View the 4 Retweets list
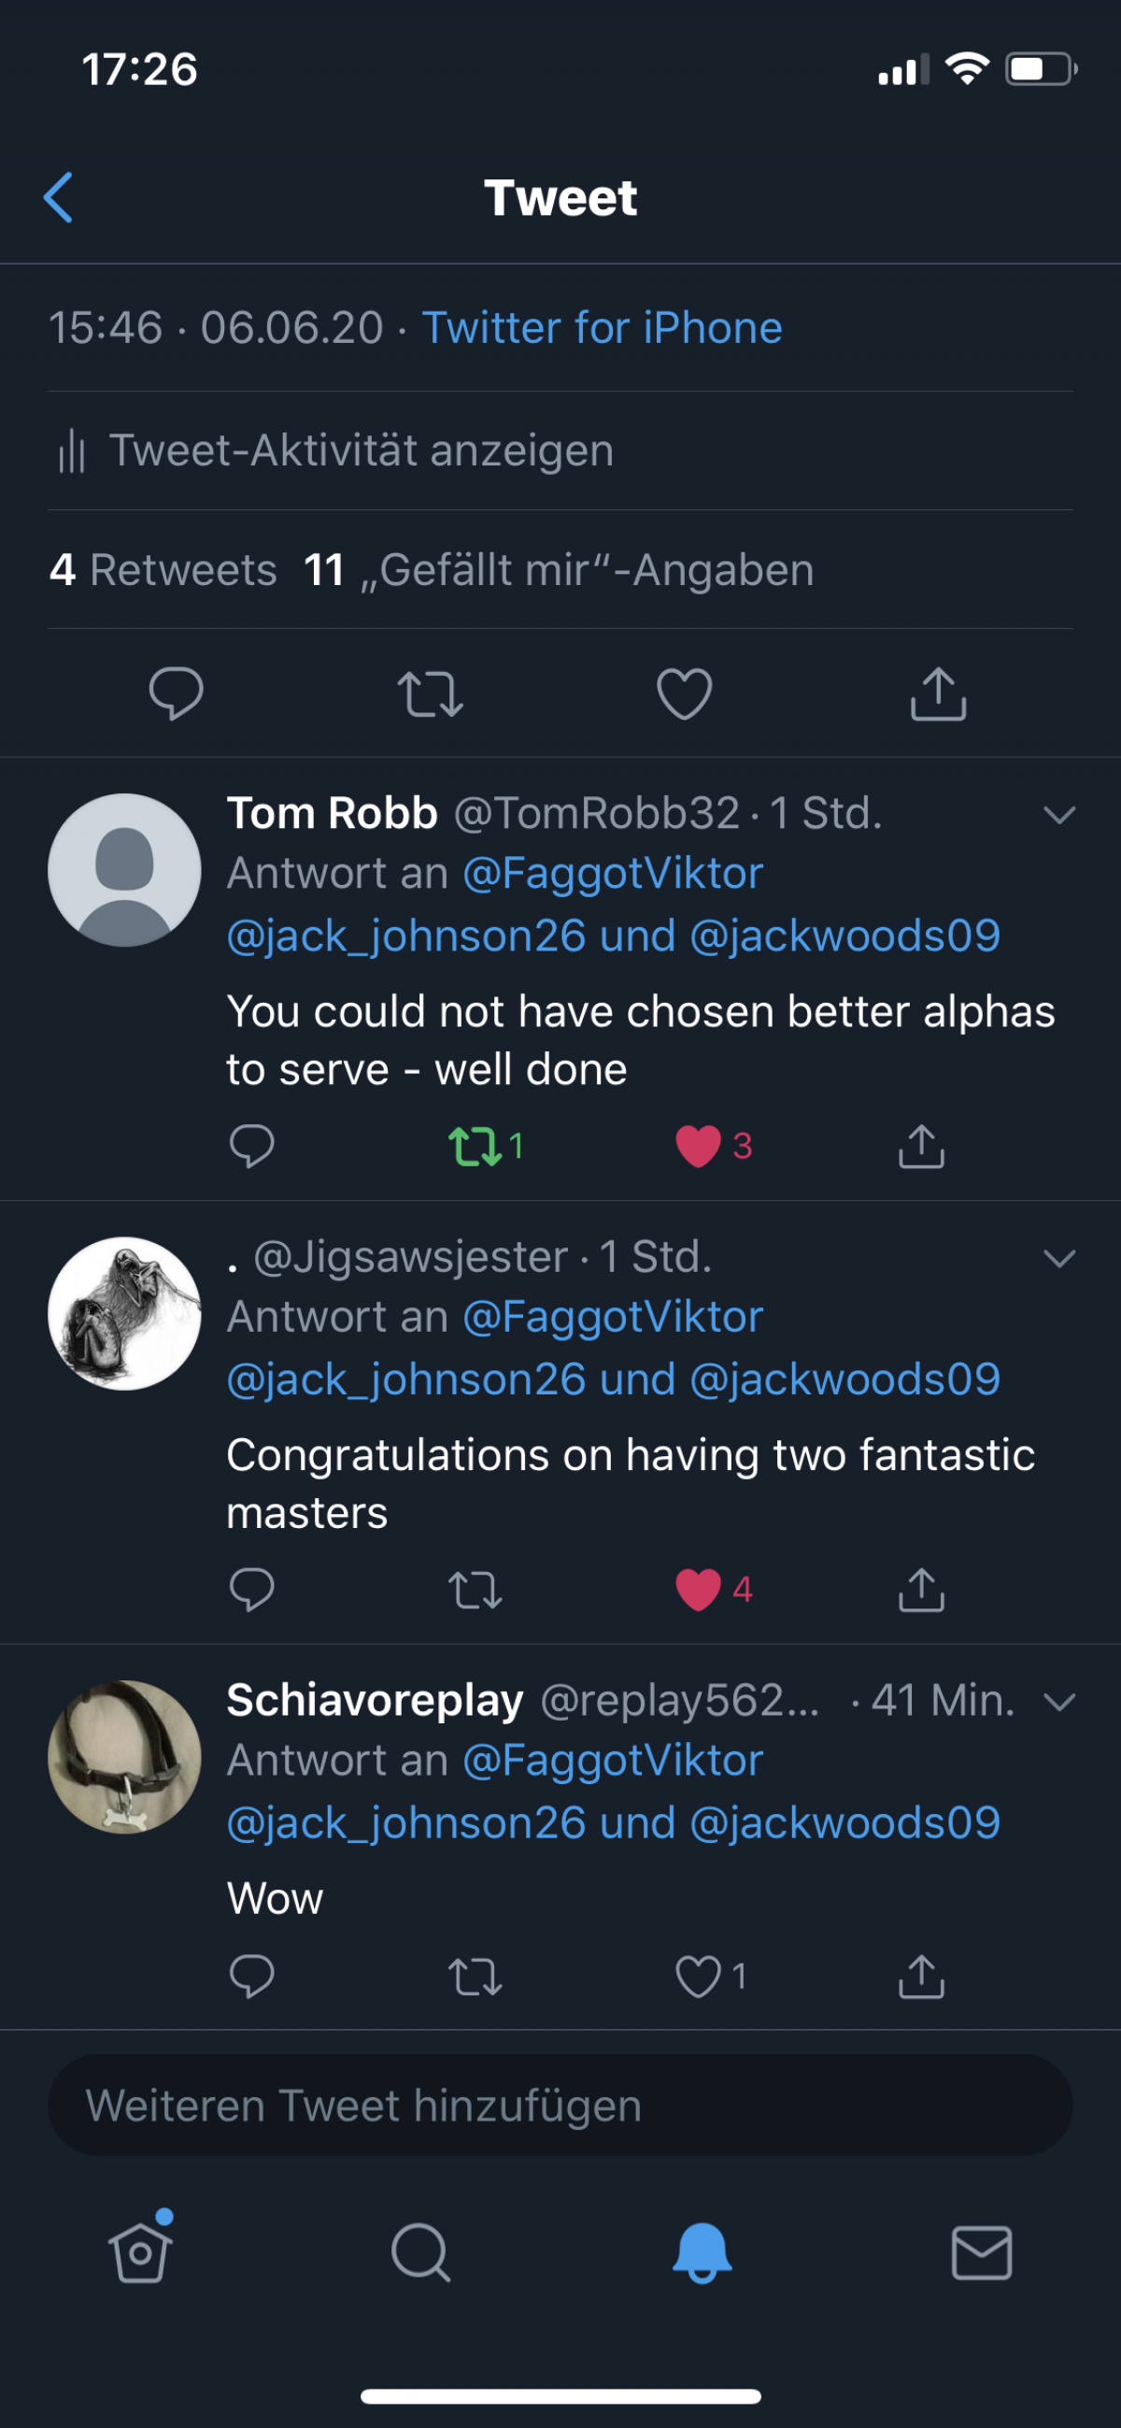 click(163, 570)
